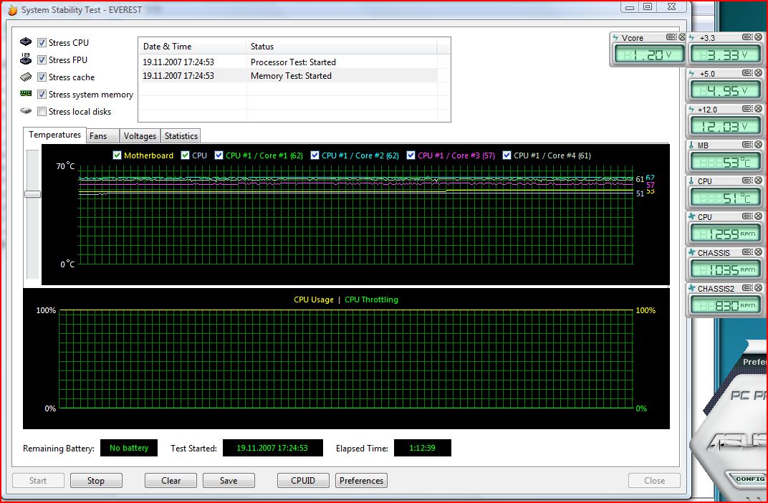Close the +12.0 voltage widget

(758, 109)
